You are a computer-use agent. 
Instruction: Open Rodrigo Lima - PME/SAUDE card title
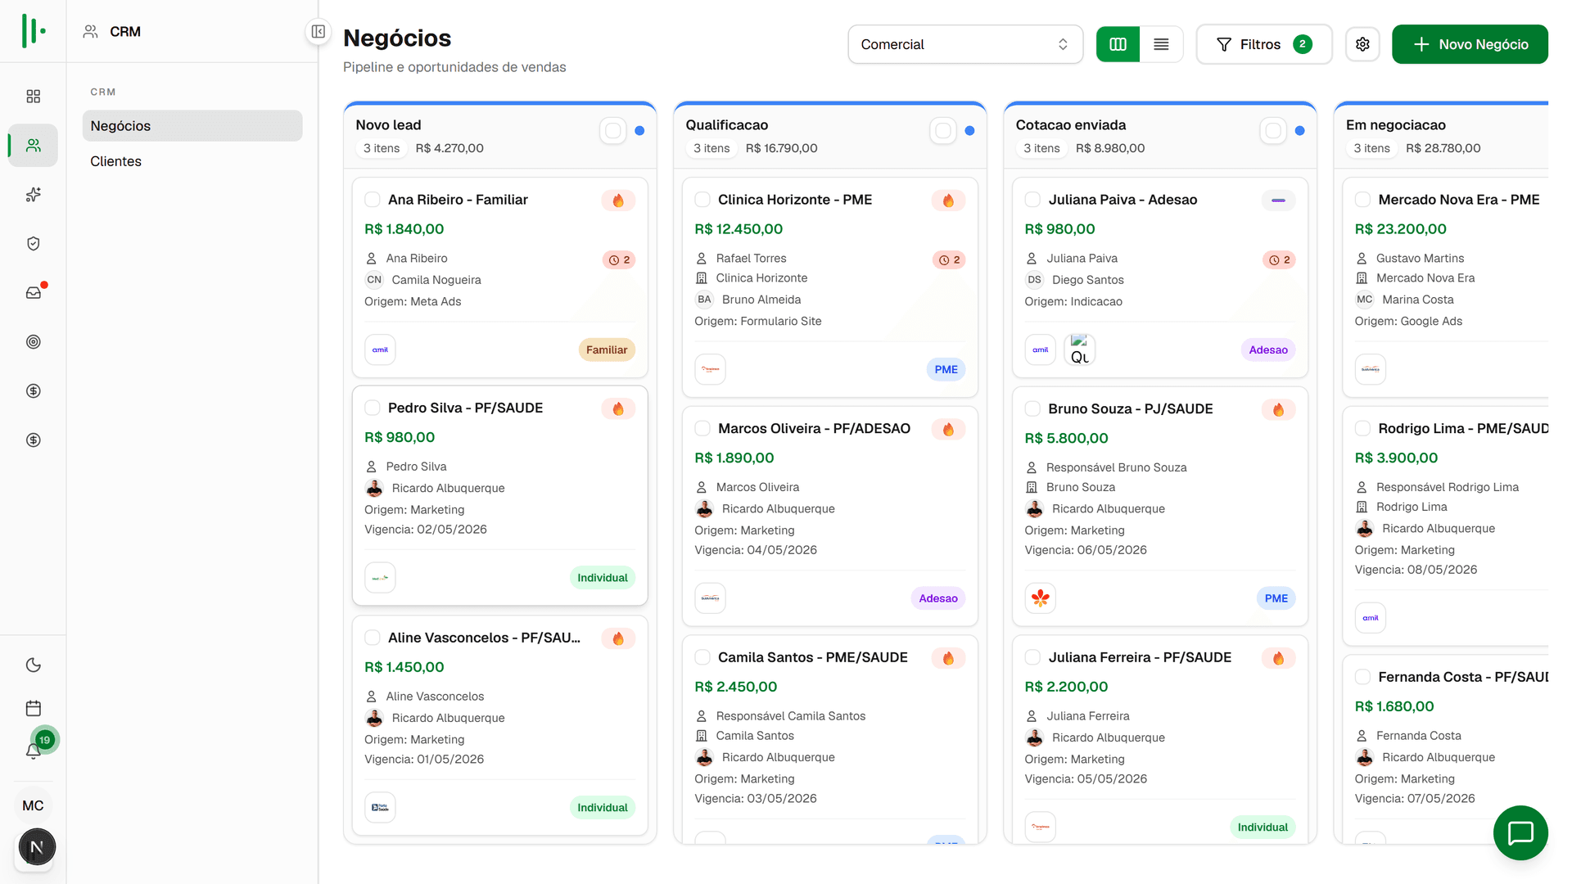[x=1462, y=429]
